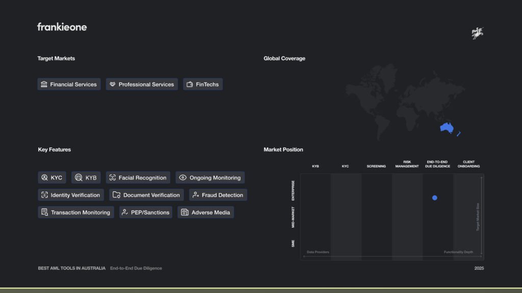Click the eye icon on Ongoing Monitoring
Viewport: 522px width, 293px height.
point(183,178)
